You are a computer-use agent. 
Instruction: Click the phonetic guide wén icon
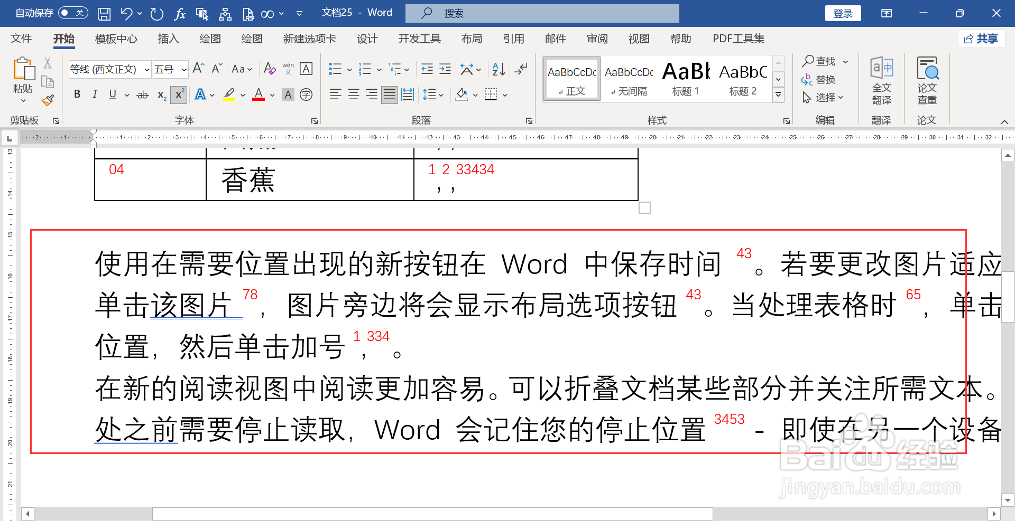pyautogui.click(x=288, y=69)
